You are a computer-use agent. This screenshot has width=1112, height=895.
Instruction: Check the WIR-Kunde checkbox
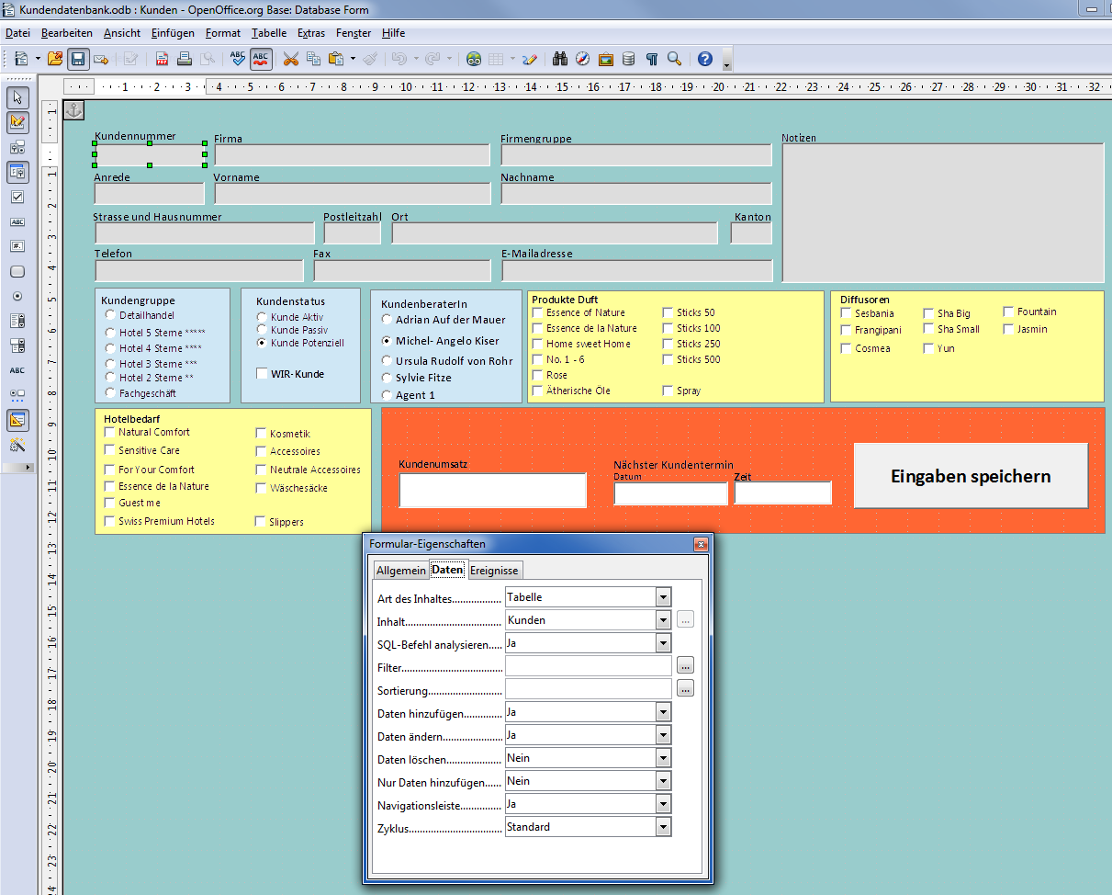[263, 374]
